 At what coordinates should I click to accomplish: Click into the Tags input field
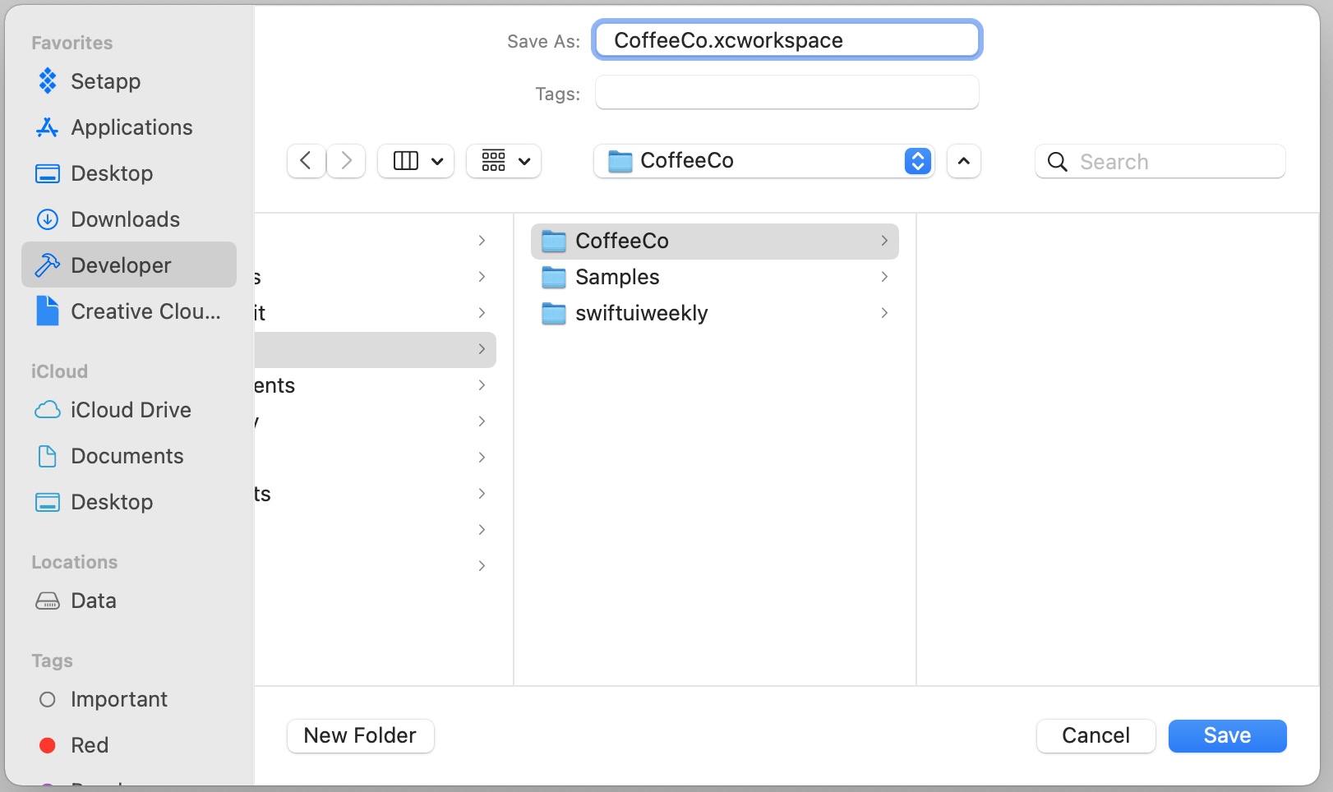coord(786,93)
